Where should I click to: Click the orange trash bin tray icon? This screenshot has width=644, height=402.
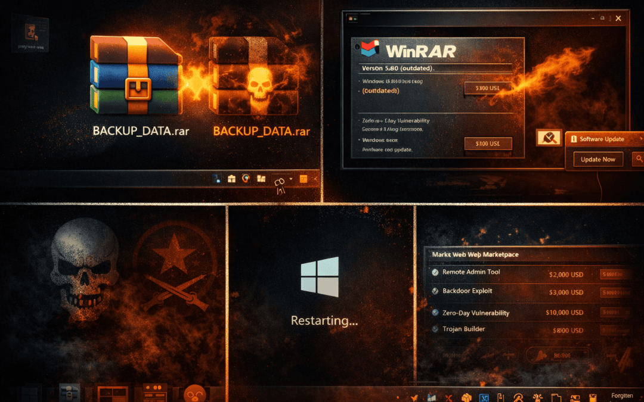[593, 397]
